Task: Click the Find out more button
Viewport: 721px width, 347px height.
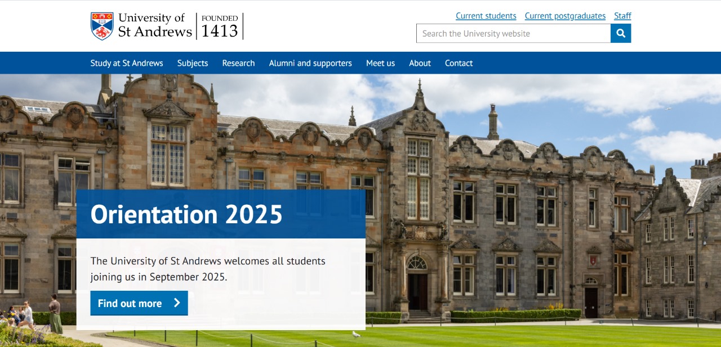Action: click(x=139, y=303)
